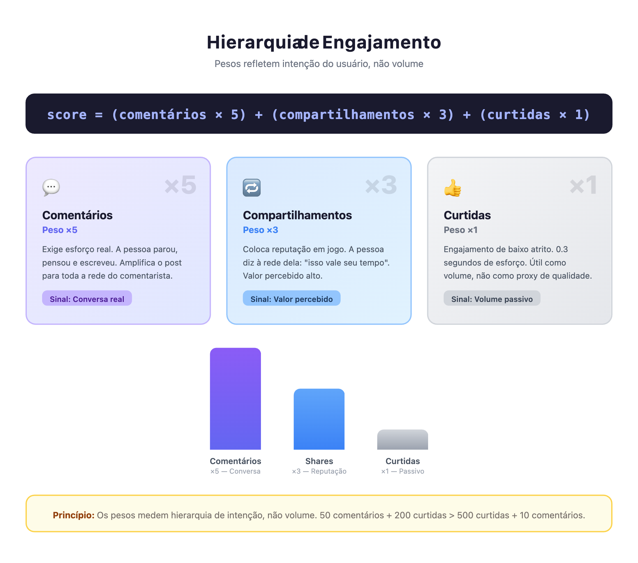Screen dimensions: 638x563
Task: Click the speech bubble icon in Comentários card
Action: click(x=51, y=188)
